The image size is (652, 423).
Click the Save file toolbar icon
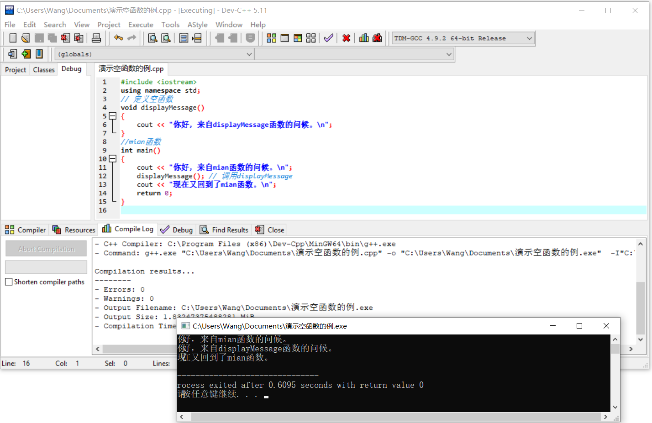(x=39, y=38)
